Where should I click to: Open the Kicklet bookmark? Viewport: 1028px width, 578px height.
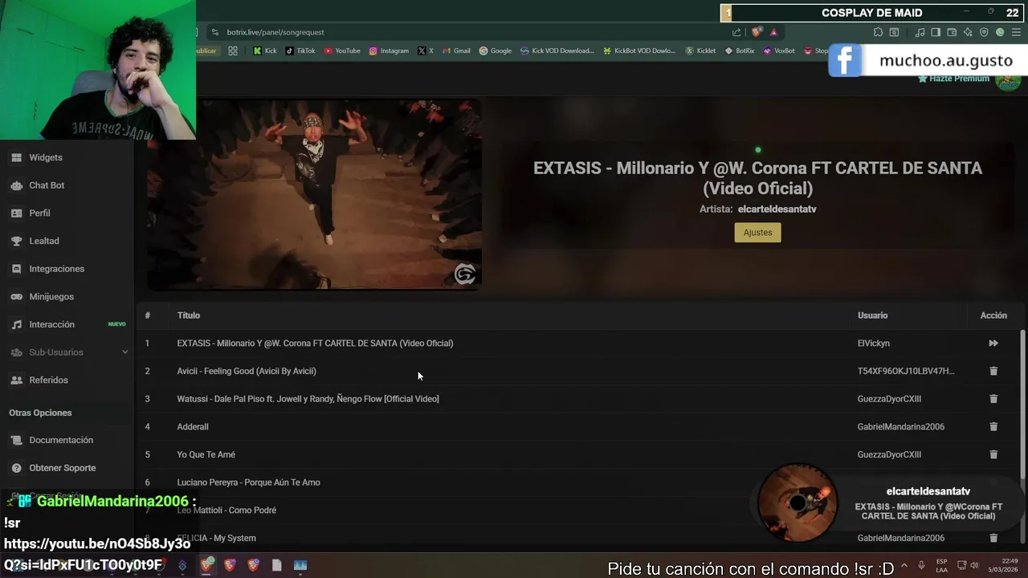(x=700, y=51)
